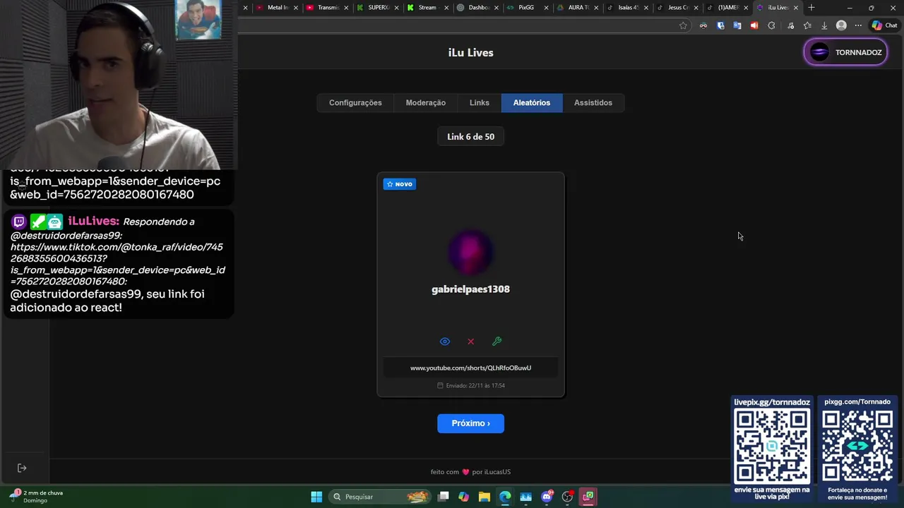Click the Enviado 22/11 às 17:54 text
The image size is (904, 508).
470,385
